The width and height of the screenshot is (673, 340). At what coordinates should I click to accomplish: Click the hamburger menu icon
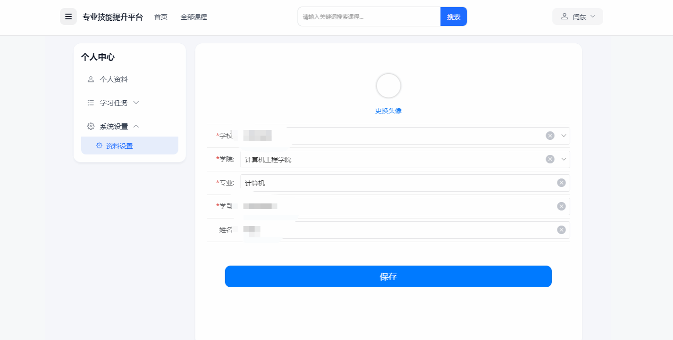tap(68, 16)
